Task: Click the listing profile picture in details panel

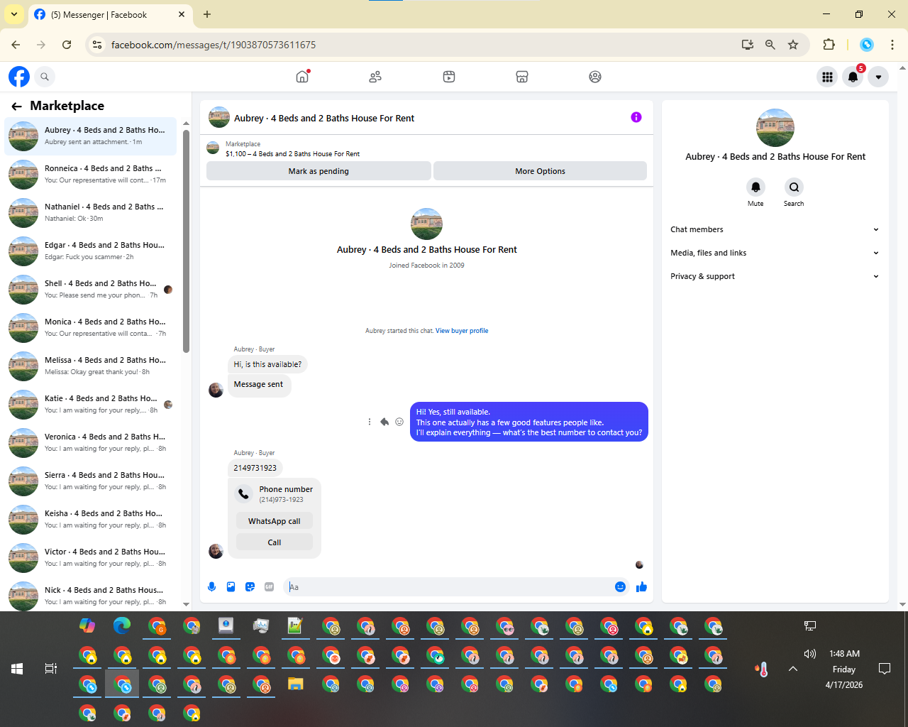Action: point(775,128)
